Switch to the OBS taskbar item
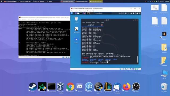170x96 pixels. (x=24, y=1)
